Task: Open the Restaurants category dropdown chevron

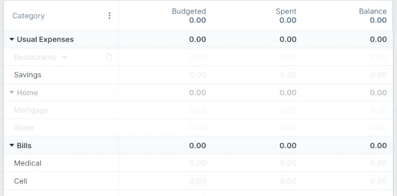Action: [64, 57]
